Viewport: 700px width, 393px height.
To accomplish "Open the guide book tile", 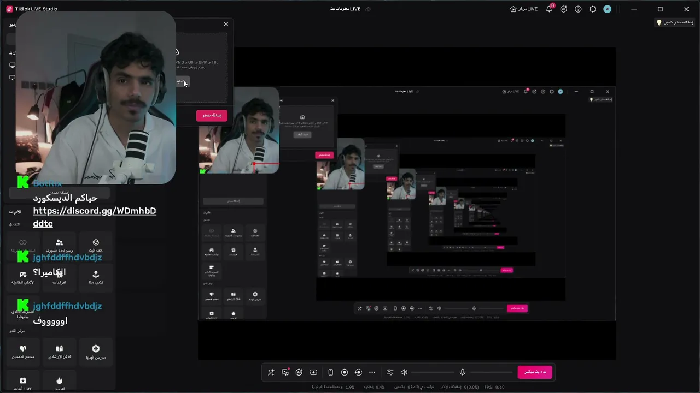I will click(60, 352).
